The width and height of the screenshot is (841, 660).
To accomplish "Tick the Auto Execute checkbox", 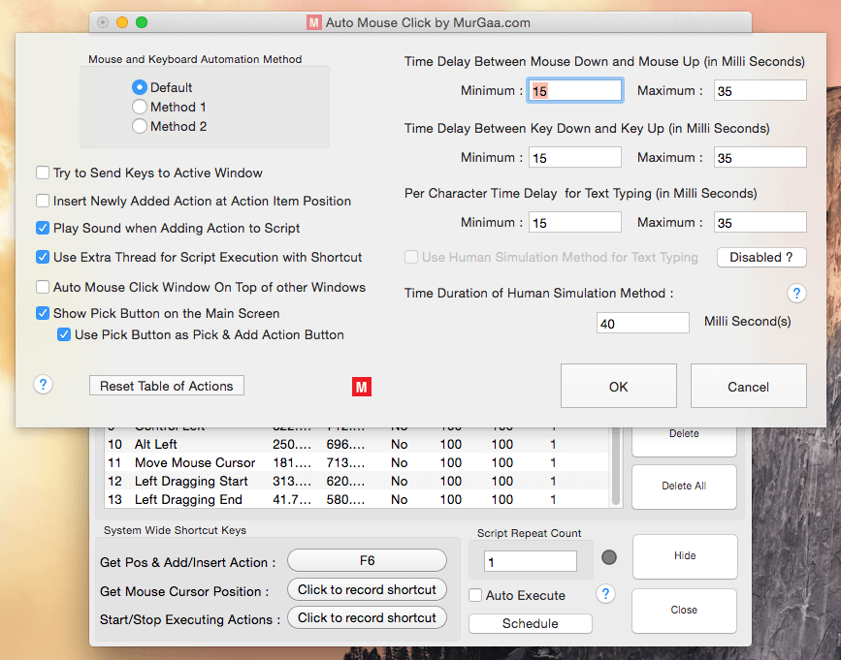I will [x=475, y=595].
